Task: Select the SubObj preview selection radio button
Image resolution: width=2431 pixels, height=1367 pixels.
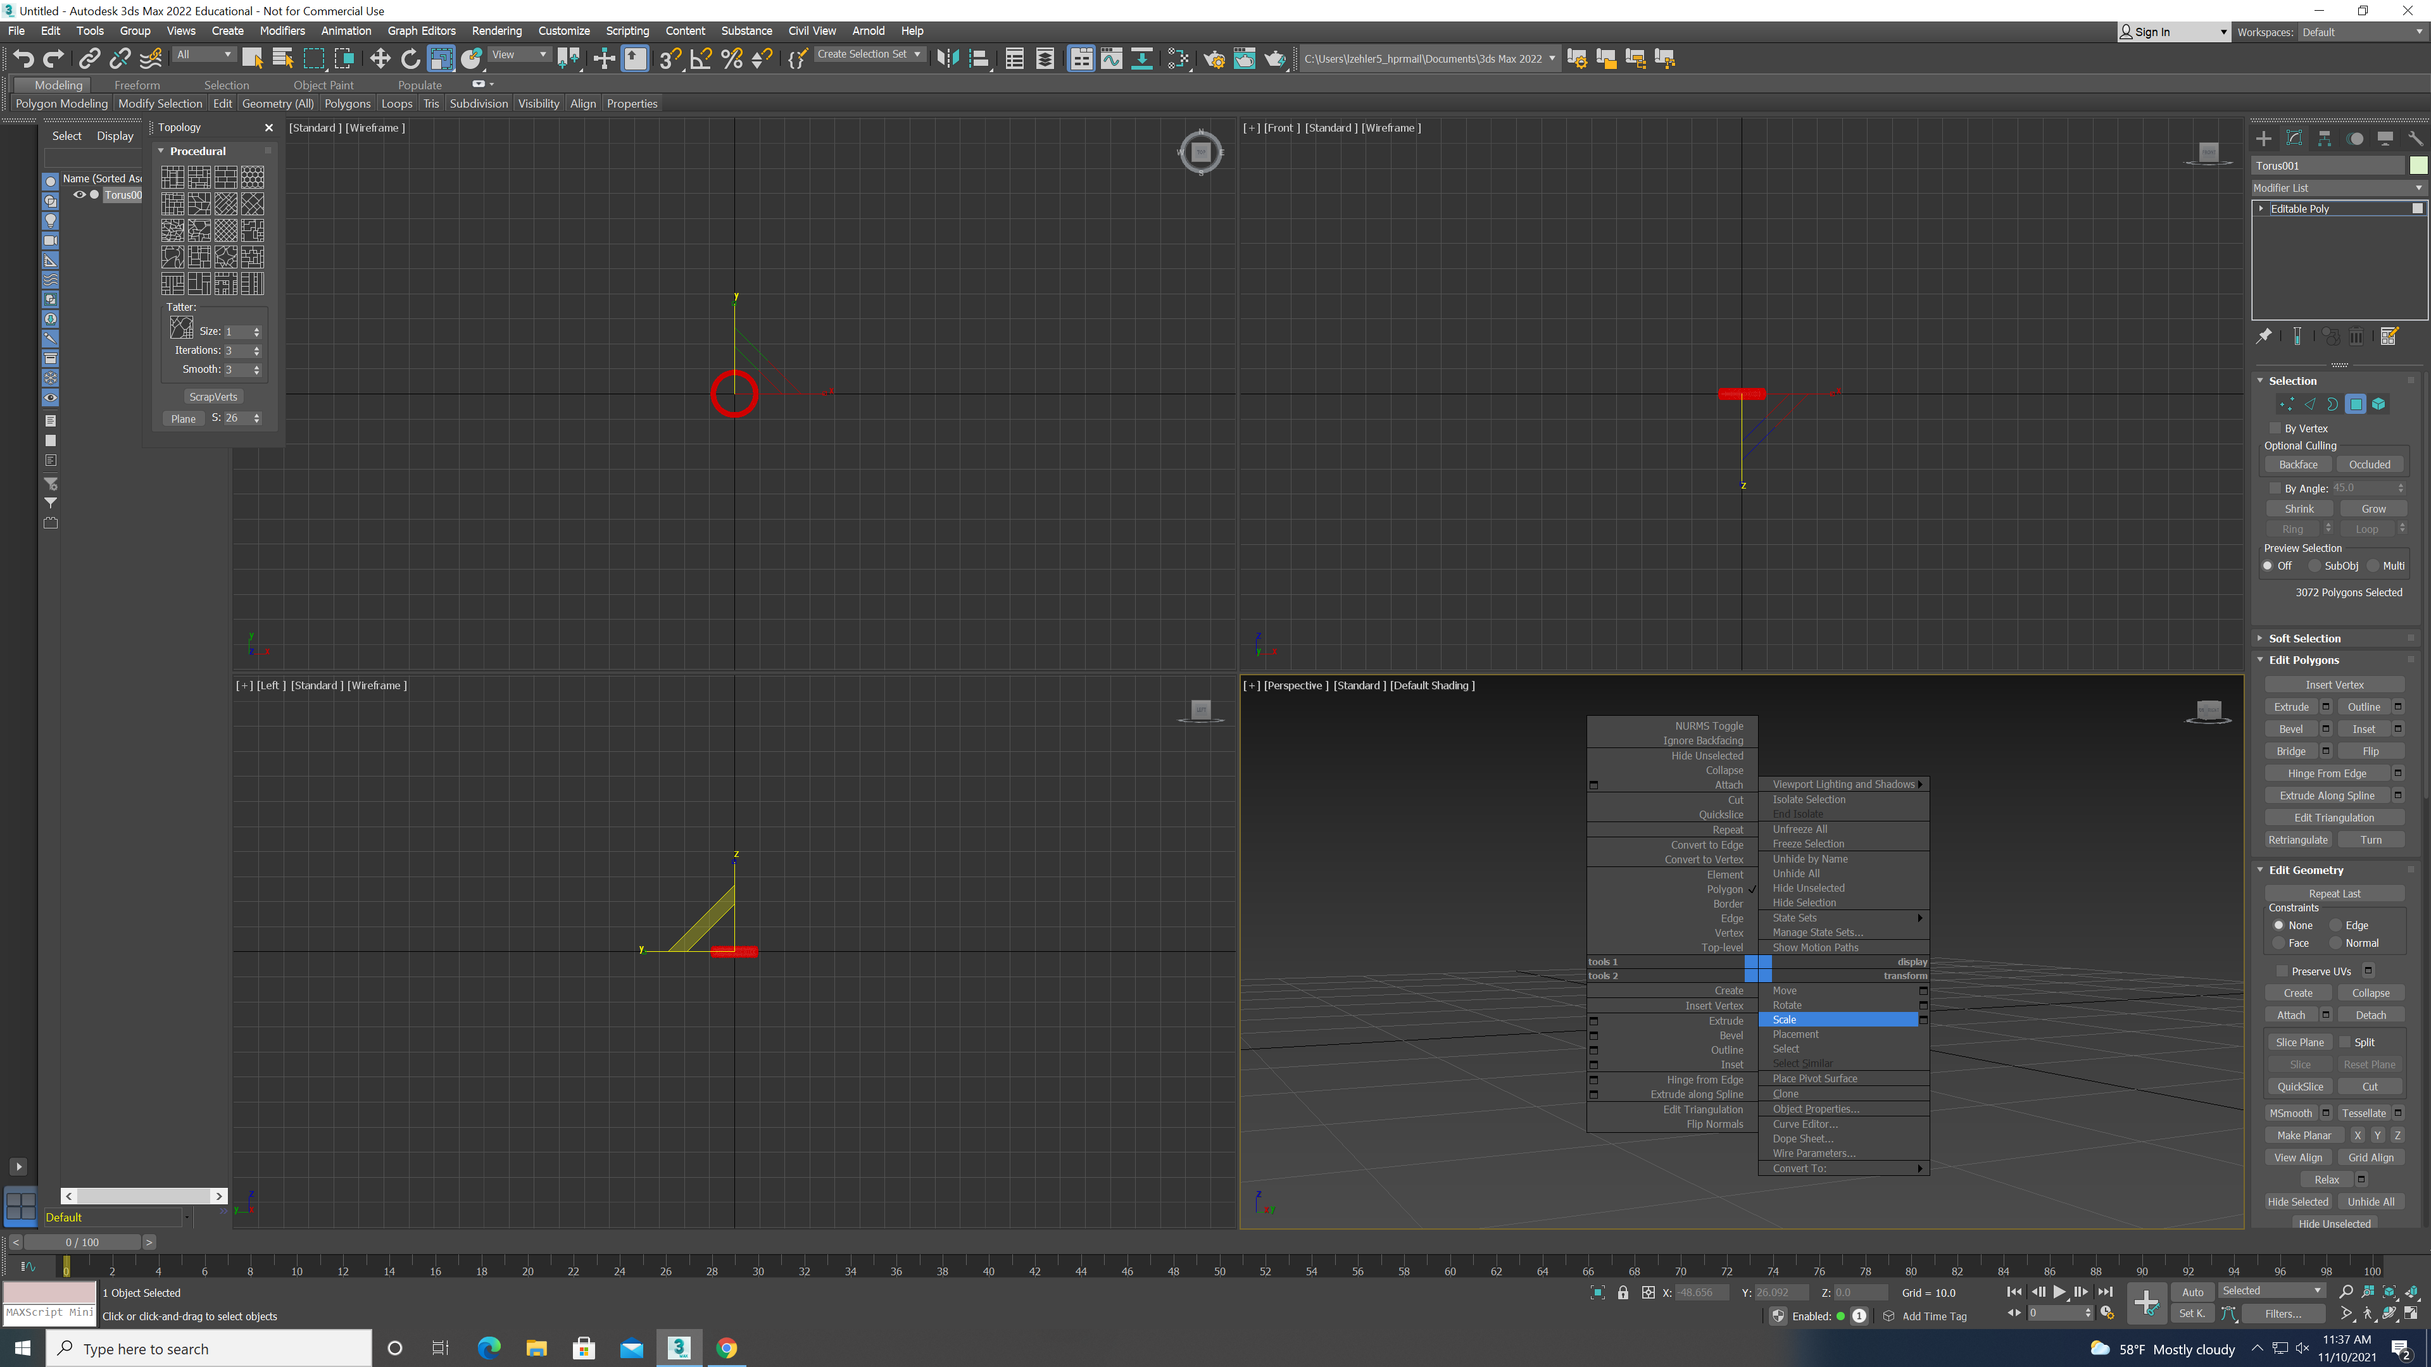Action: click(2315, 566)
